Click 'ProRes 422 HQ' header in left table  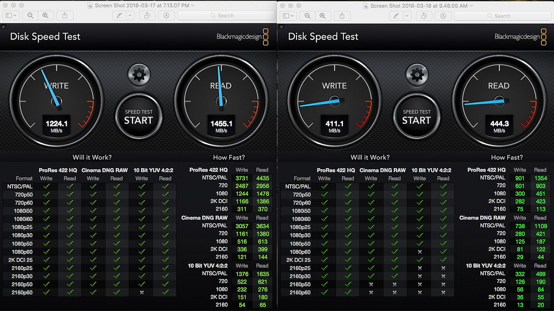(x=58, y=170)
